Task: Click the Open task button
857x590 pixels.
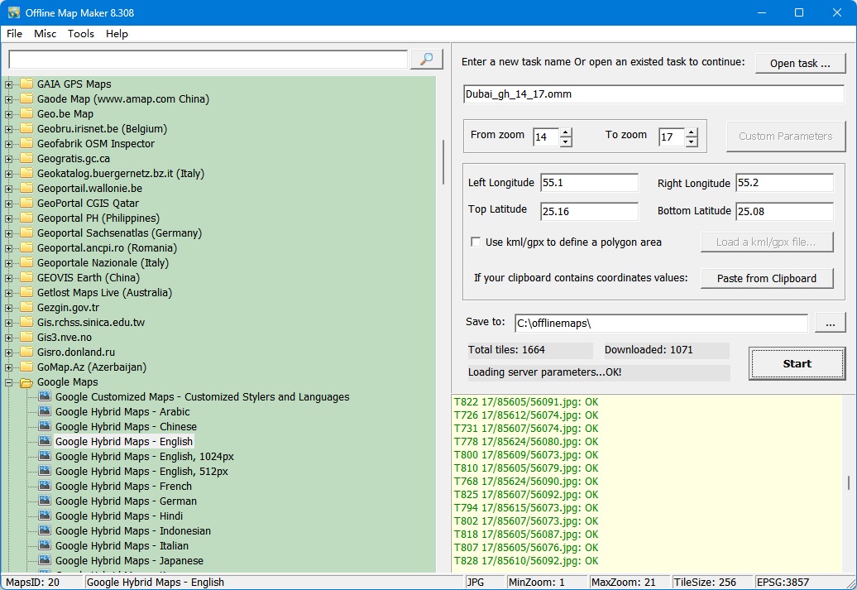Action: pos(800,63)
